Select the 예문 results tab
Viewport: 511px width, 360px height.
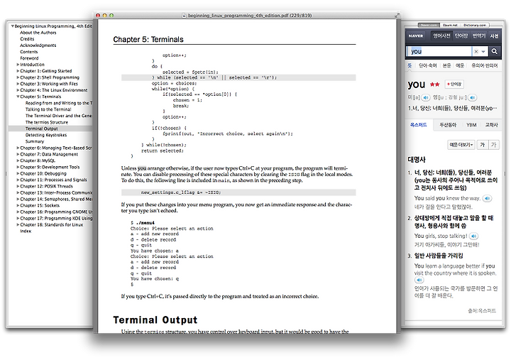pyautogui.click(x=460, y=65)
